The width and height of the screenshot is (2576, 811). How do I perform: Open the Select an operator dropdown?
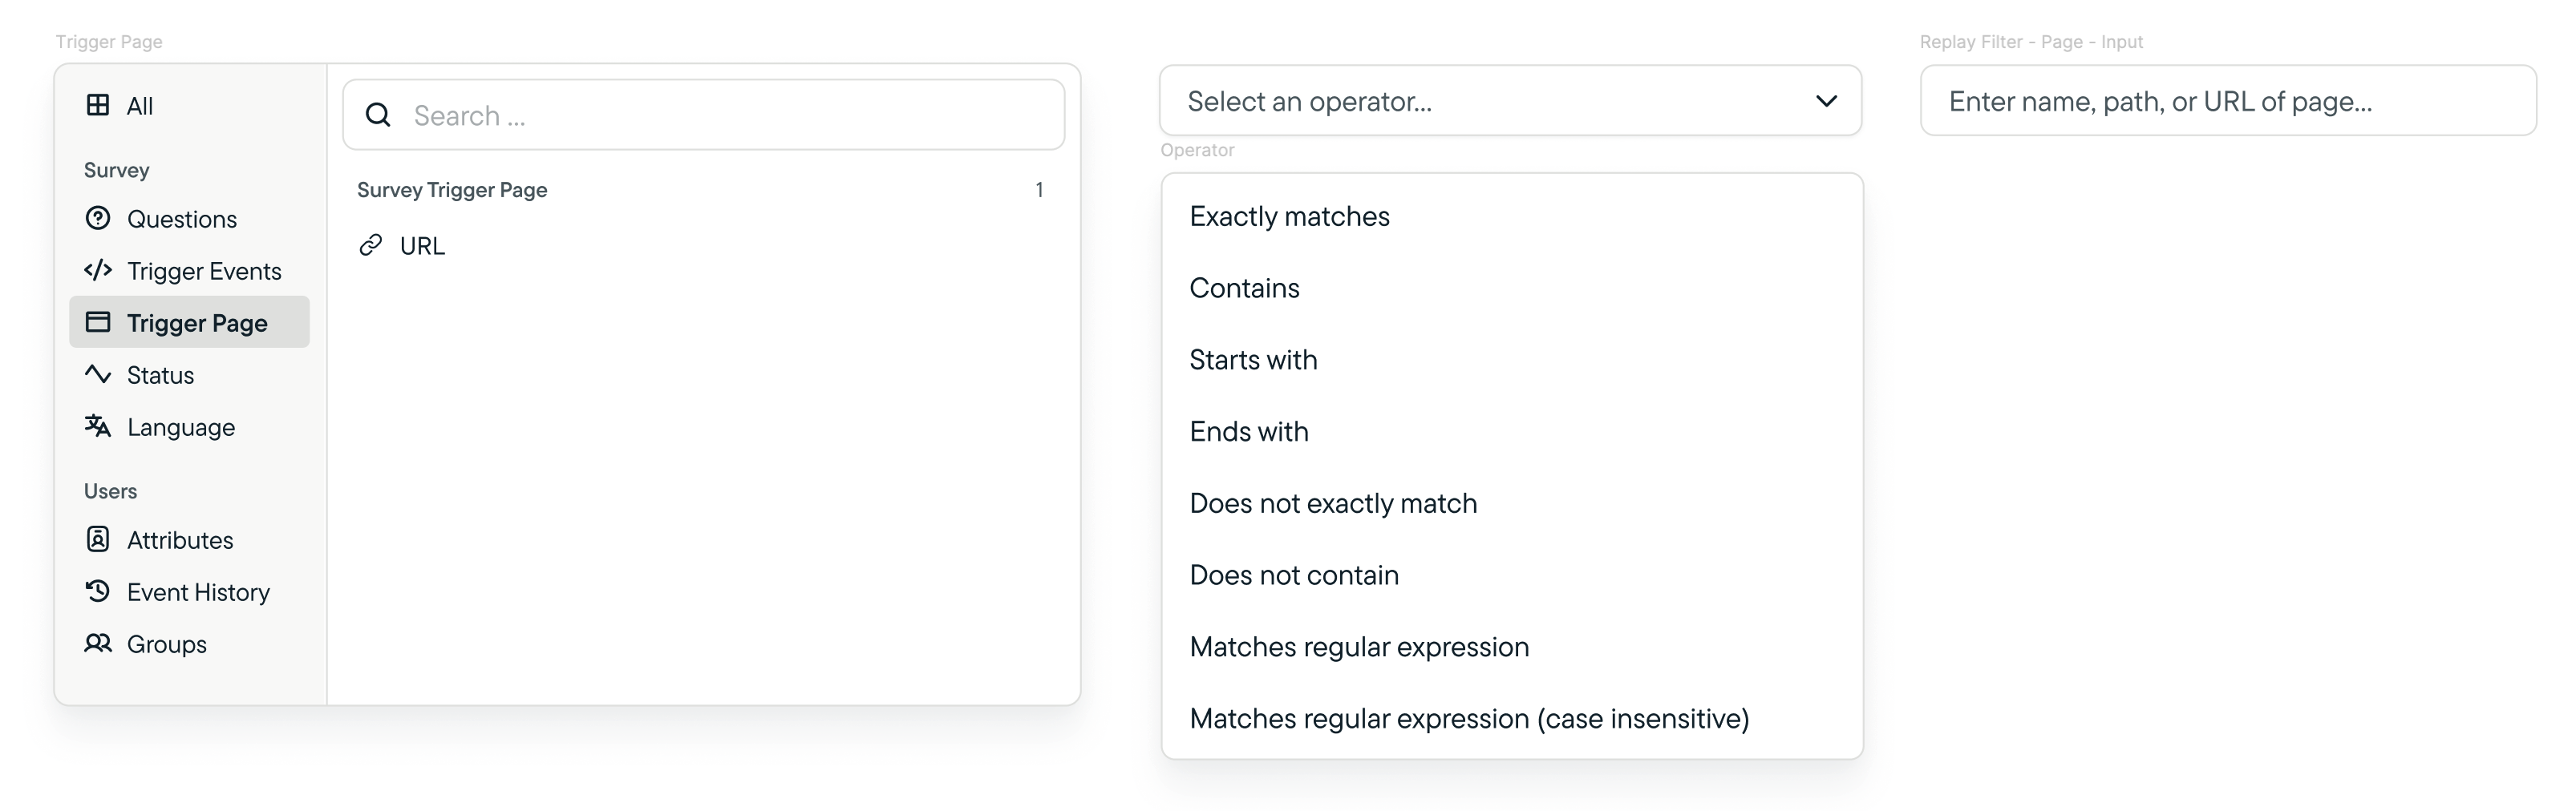[1510, 101]
